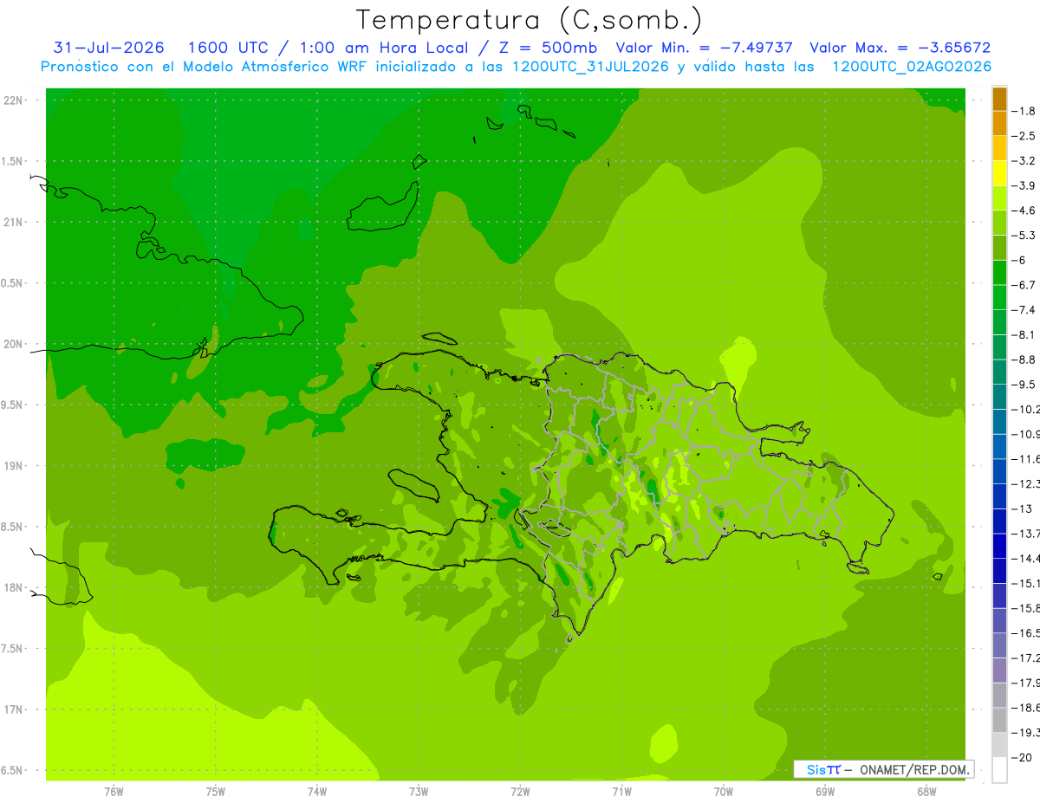Click green swatch between -7.4 and -8.1
This screenshot has width=1040, height=803.
(x=999, y=322)
